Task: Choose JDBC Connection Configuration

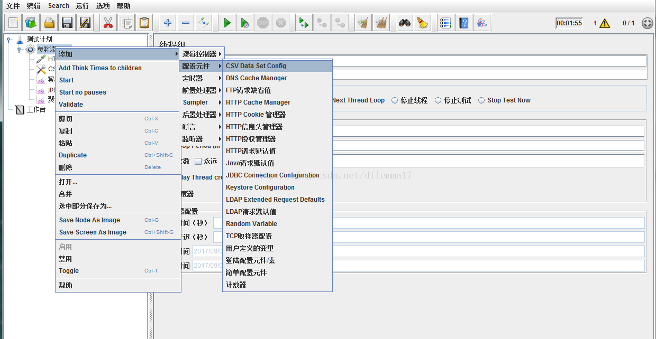Action: pyautogui.click(x=277, y=175)
